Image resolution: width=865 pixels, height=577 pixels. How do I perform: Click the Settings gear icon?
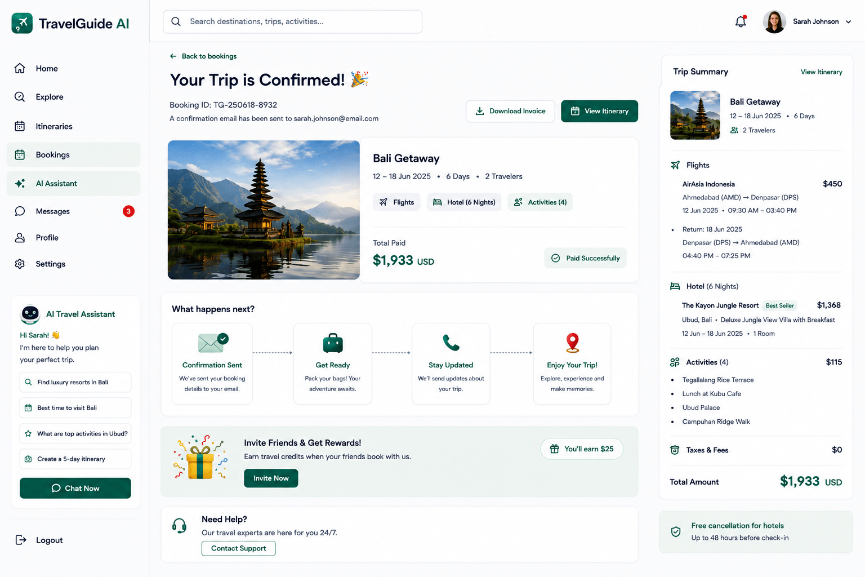(20, 264)
